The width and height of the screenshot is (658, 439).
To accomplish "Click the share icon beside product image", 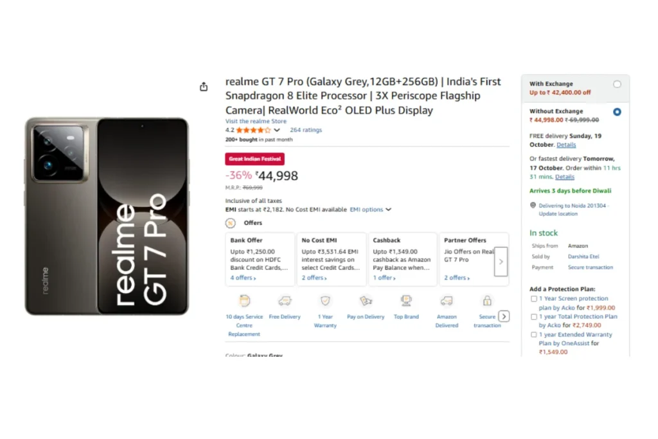I will 204,87.
